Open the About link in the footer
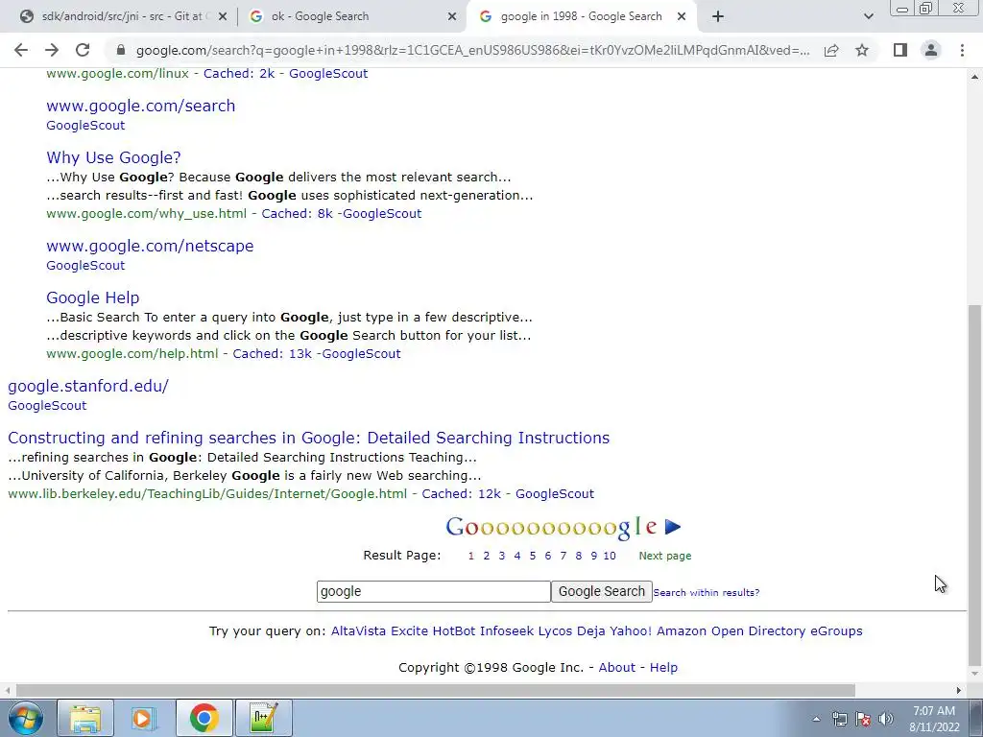The image size is (983, 737). click(617, 668)
